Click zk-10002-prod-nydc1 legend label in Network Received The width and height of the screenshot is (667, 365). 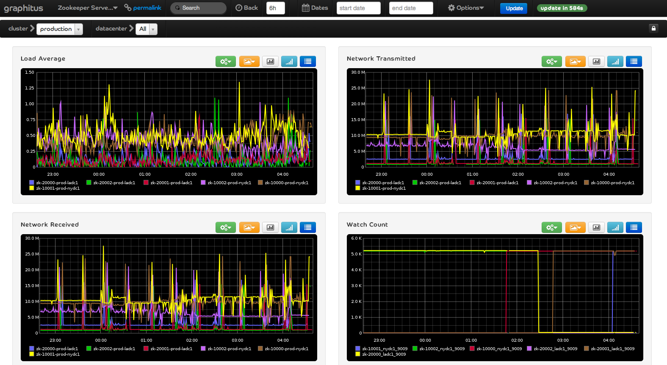coord(230,349)
